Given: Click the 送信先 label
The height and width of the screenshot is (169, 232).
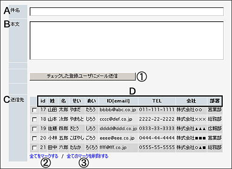Looking at the screenshot, I should coord(17,100).
